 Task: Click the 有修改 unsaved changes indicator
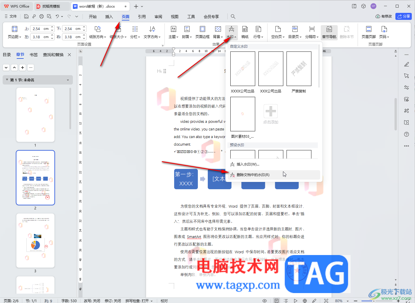pos(384,16)
